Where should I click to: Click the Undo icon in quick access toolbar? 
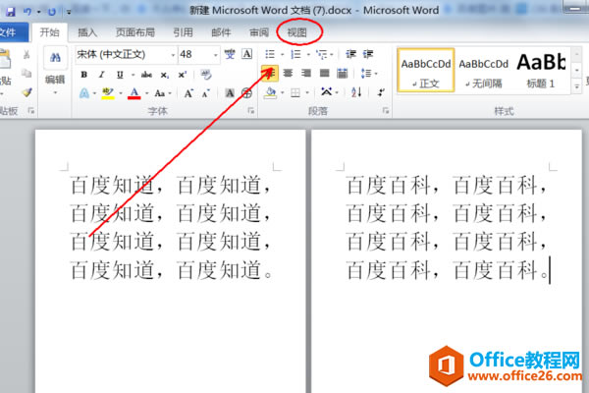[x=27, y=12]
